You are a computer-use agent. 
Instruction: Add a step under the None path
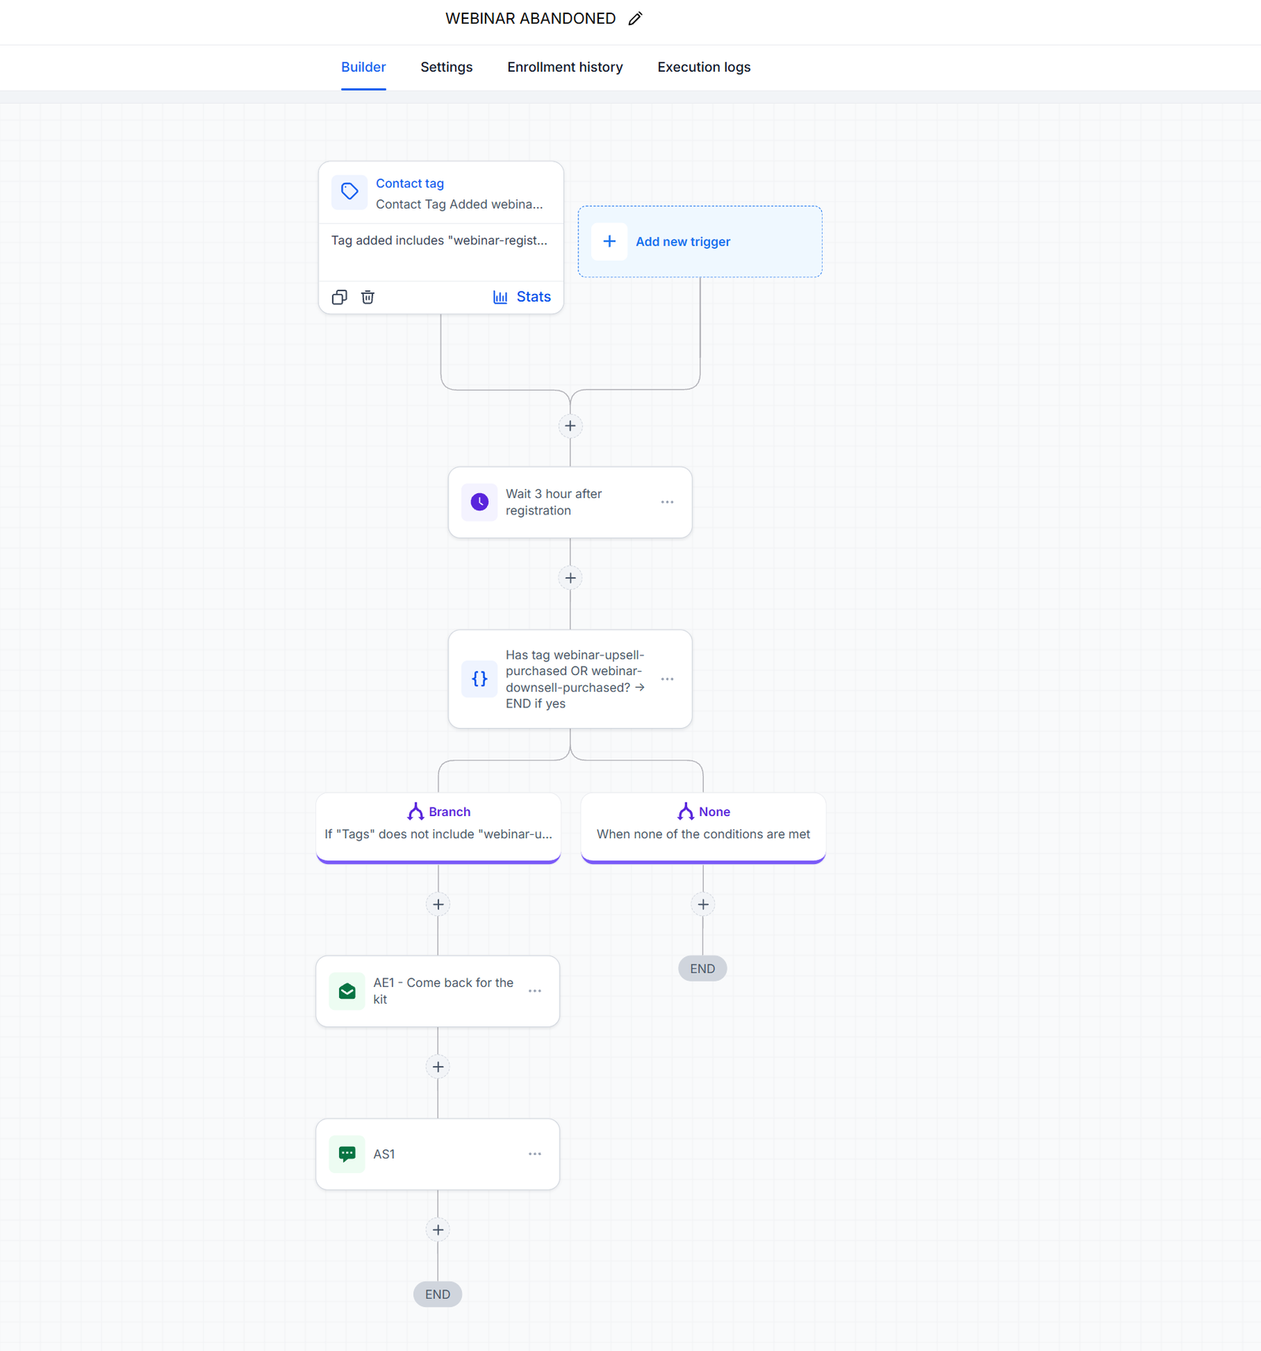point(703,904)
